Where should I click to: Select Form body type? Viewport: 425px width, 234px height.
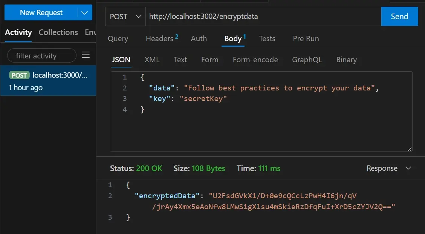(209, 60)
